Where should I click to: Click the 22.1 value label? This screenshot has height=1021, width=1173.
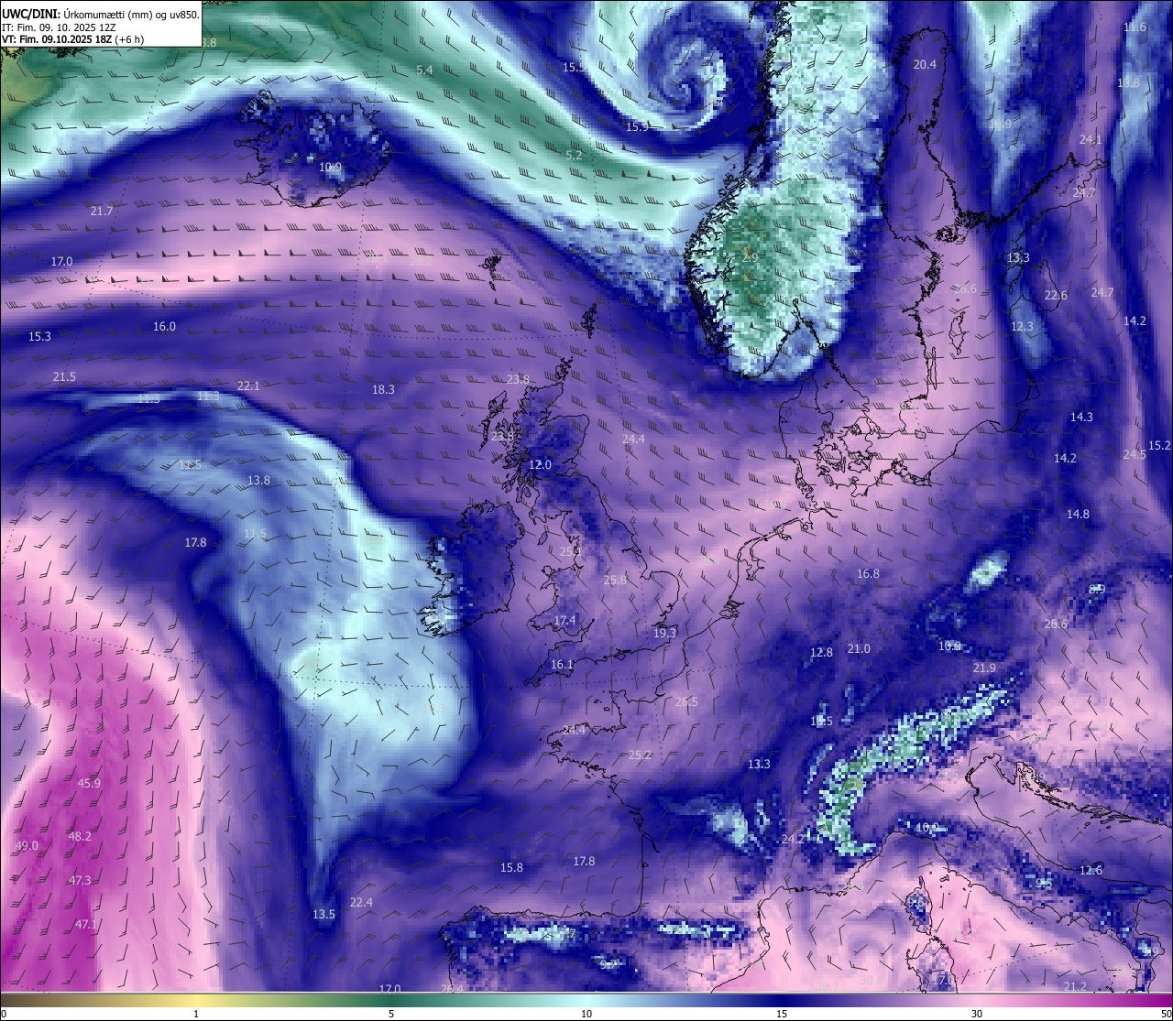pos(248,386)
